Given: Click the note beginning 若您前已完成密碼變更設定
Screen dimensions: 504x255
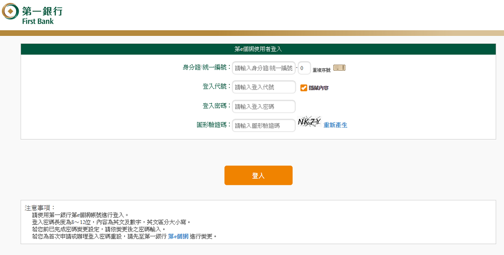Looking at the screenshot, I should click(99, 229).
